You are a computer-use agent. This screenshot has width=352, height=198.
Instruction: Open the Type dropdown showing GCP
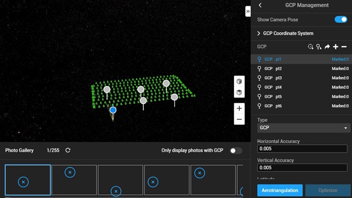coord(304,128)
